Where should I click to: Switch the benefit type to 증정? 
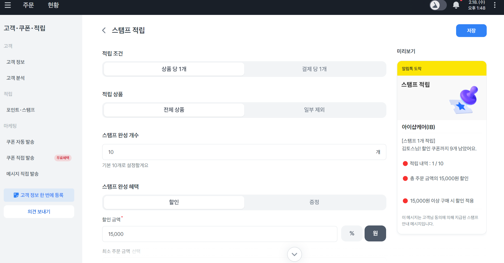[314, 202]
